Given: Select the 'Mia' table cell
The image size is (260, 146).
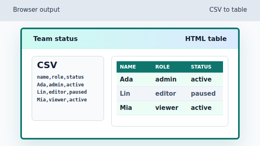Looking at the screenshot, I should coord(134,108).
